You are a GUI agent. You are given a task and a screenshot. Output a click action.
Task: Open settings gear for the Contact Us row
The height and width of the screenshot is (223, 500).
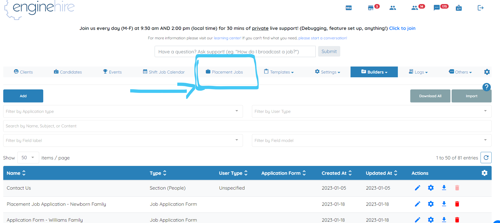[x=431, y=188]
